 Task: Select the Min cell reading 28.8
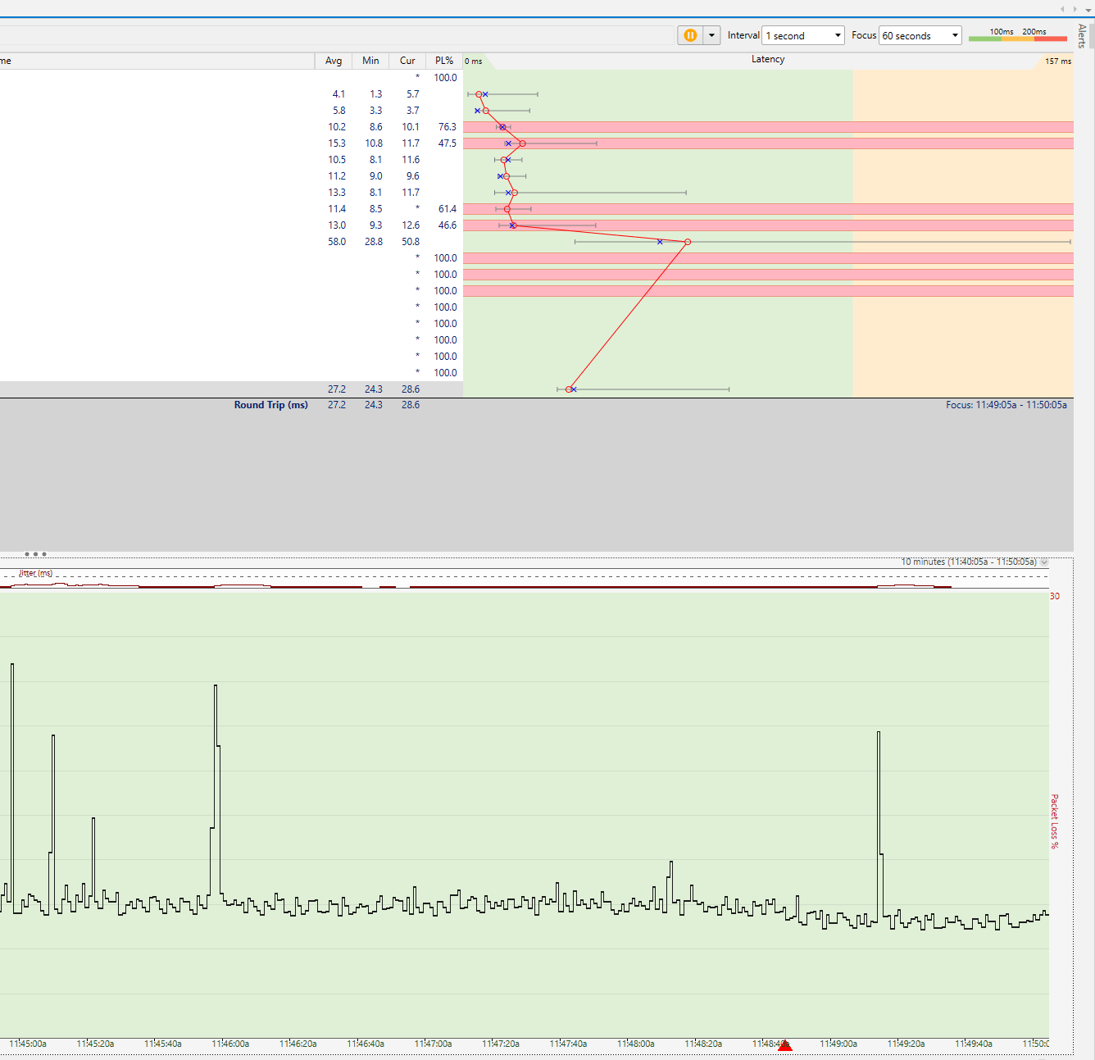click(374, 242)
